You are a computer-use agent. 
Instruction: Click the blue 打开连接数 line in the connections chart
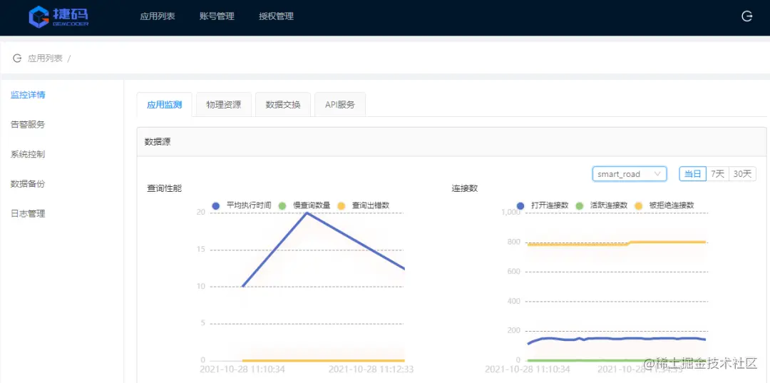click(x=616, y=338)
